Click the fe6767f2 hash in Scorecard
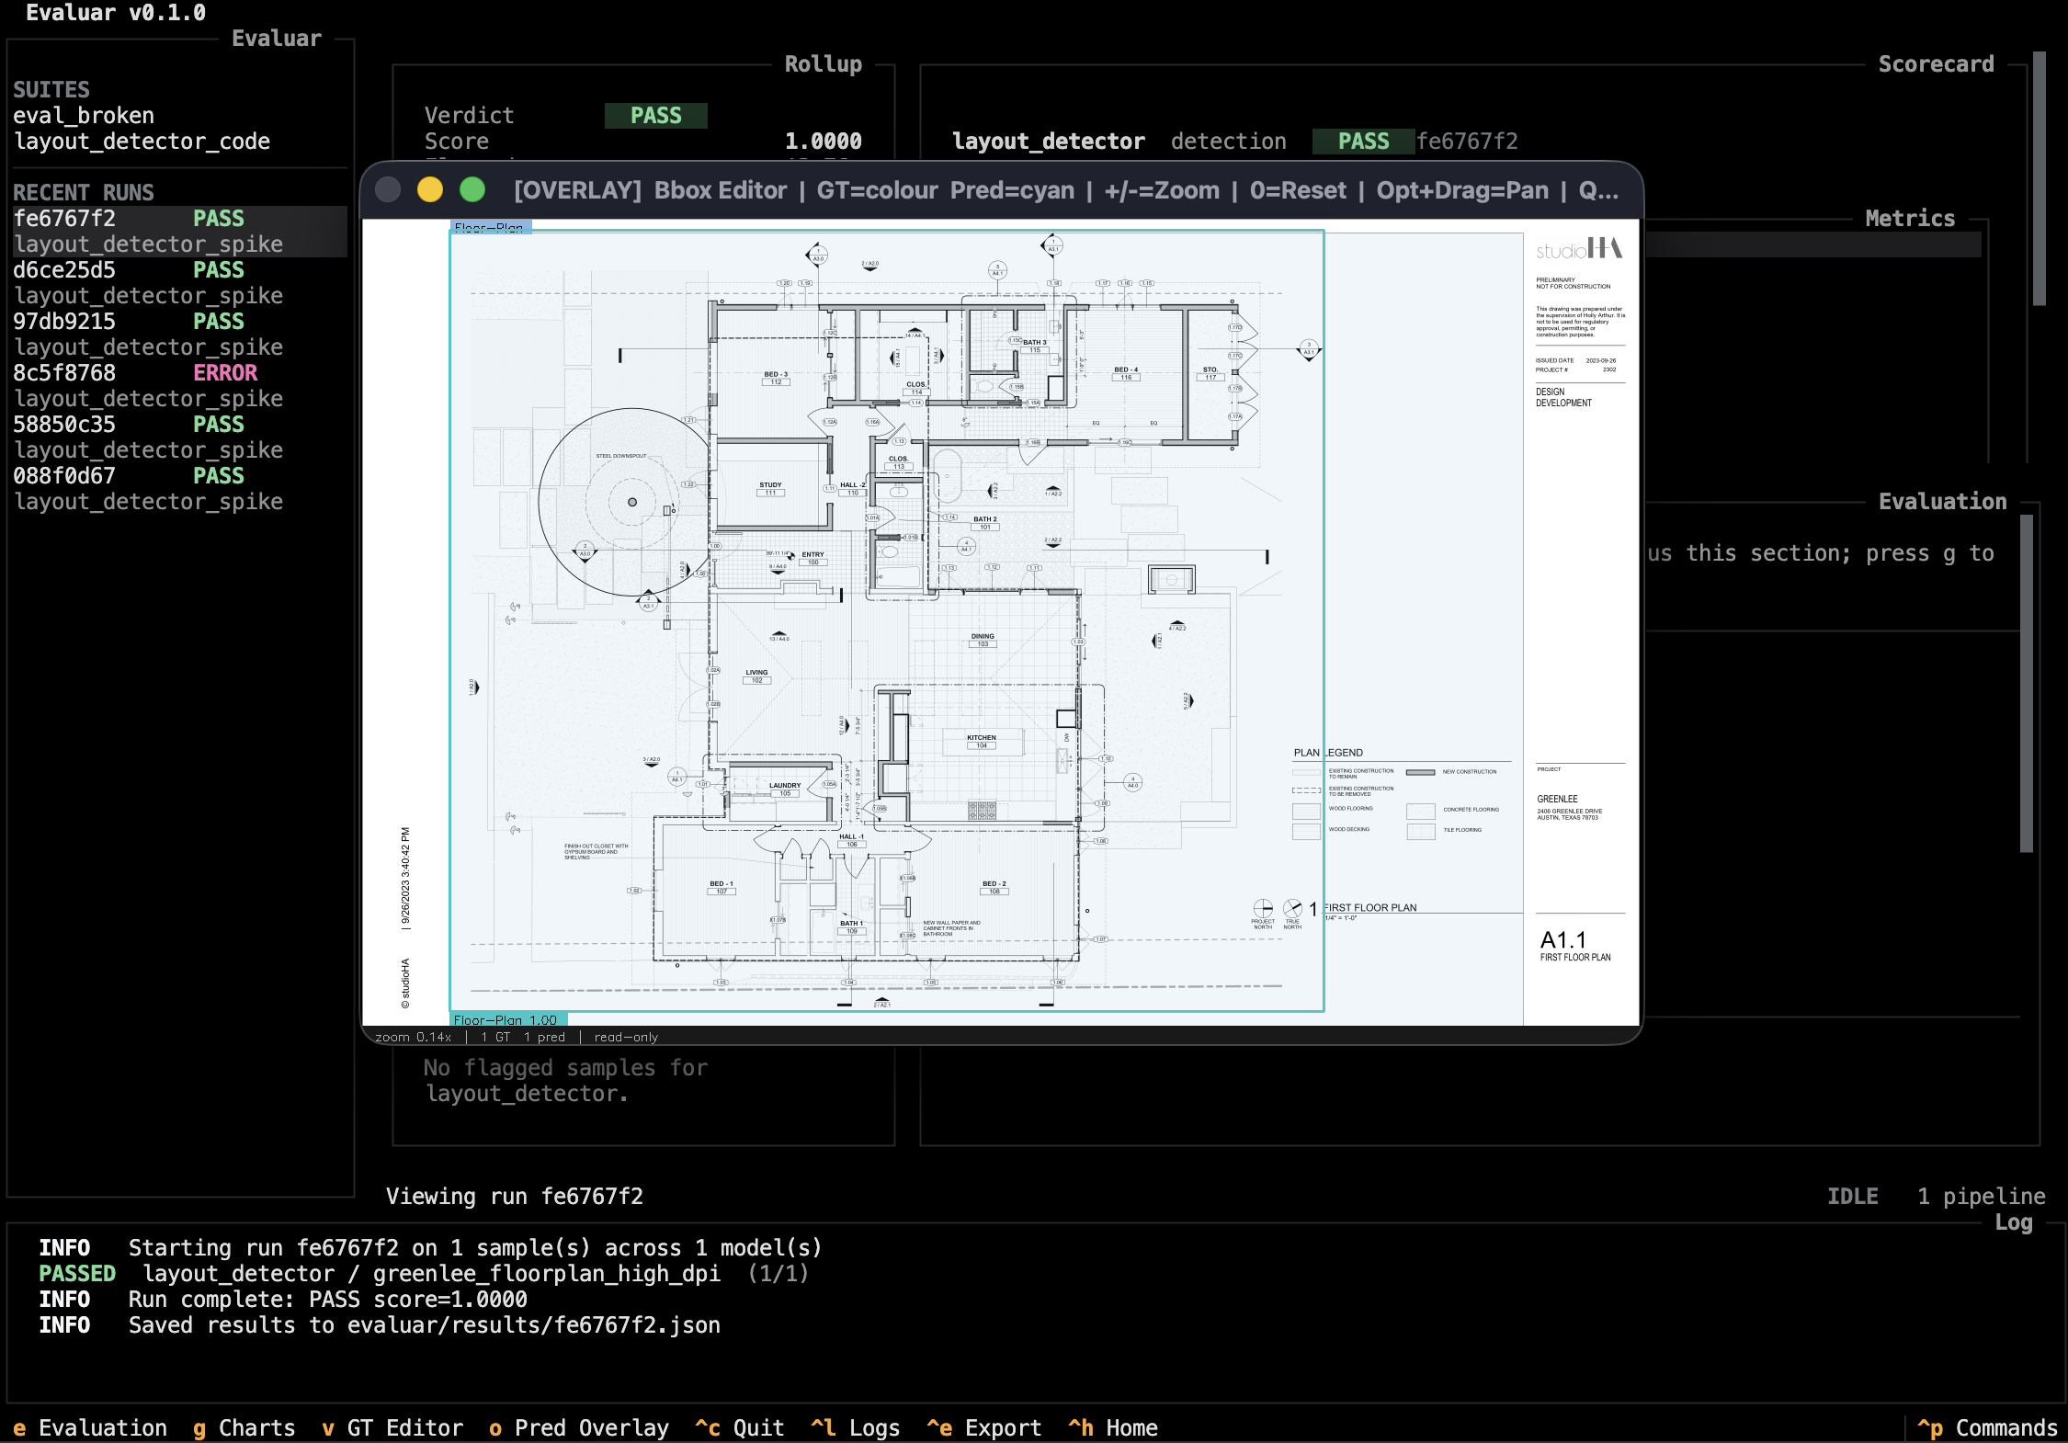The height and width of the screenshot is (1443, 2068). click(1467, 142)
